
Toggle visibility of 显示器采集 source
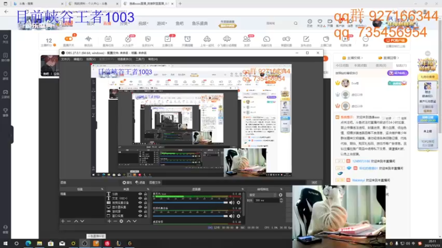click(140, 207)
